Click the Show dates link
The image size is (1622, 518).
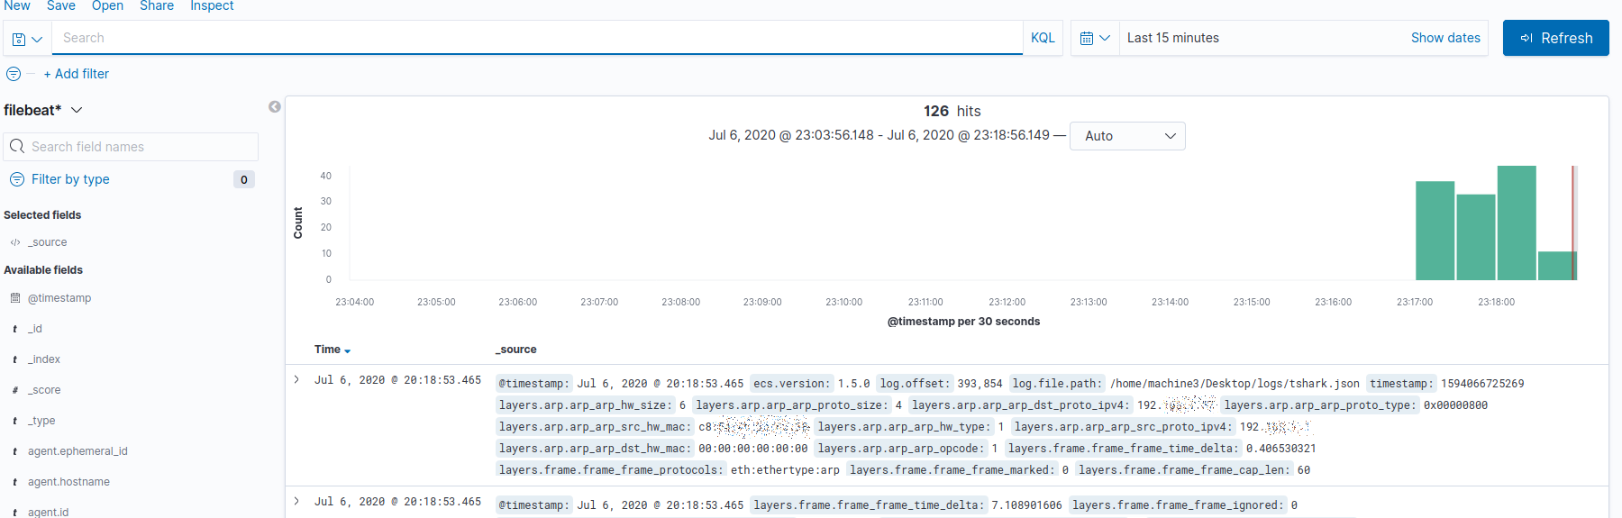click(x=1445, y=38)
